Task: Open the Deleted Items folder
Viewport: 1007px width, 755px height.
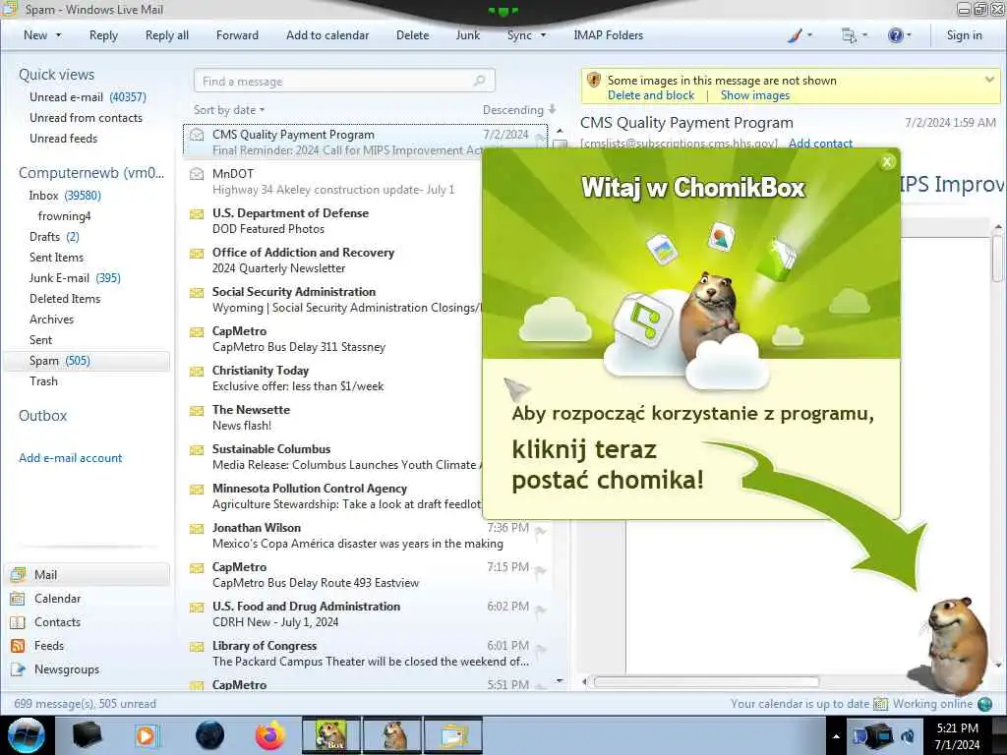Action: coord(65,299)
